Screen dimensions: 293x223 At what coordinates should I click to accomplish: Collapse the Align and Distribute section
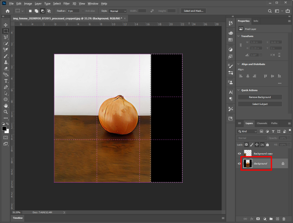pos(238,64)
